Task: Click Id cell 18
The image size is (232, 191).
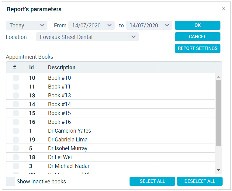Action: (34, 157)
